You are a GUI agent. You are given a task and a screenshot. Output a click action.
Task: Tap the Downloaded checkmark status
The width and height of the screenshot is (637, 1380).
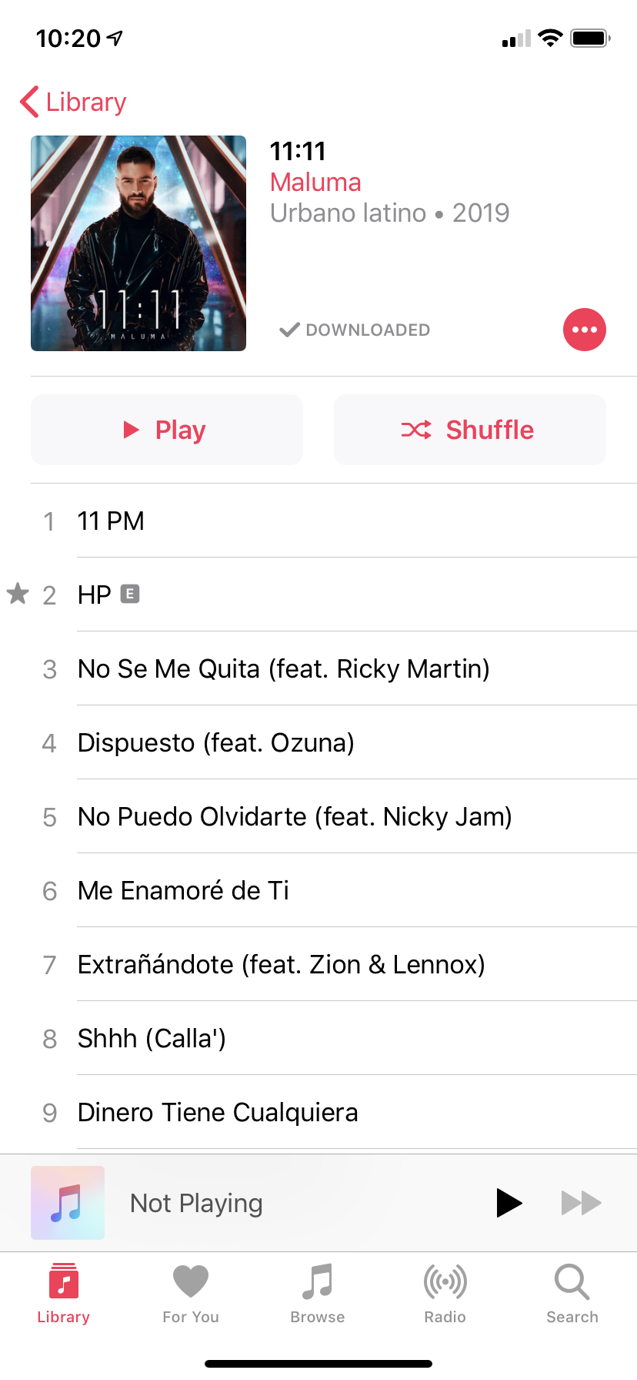click(x=355, y=330)
